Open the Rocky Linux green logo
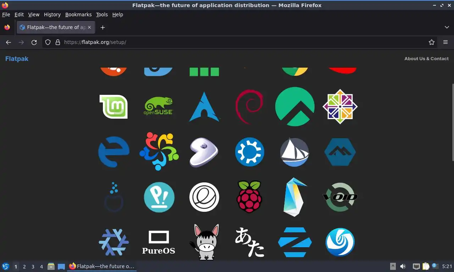This screenshot has width=454, height=272. tap(295, 107)
